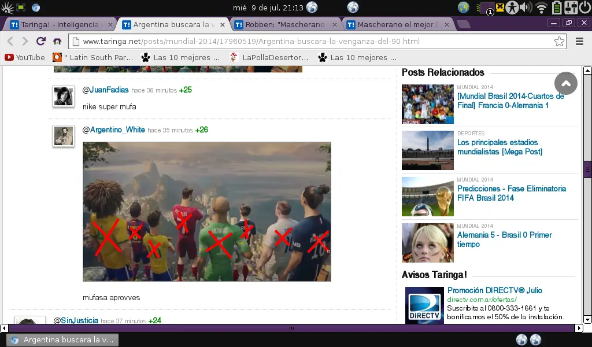The height and width of the screenshot is (347, 592).
Task: Open the yellow X tray icon
Action: (x=500, y=7)
